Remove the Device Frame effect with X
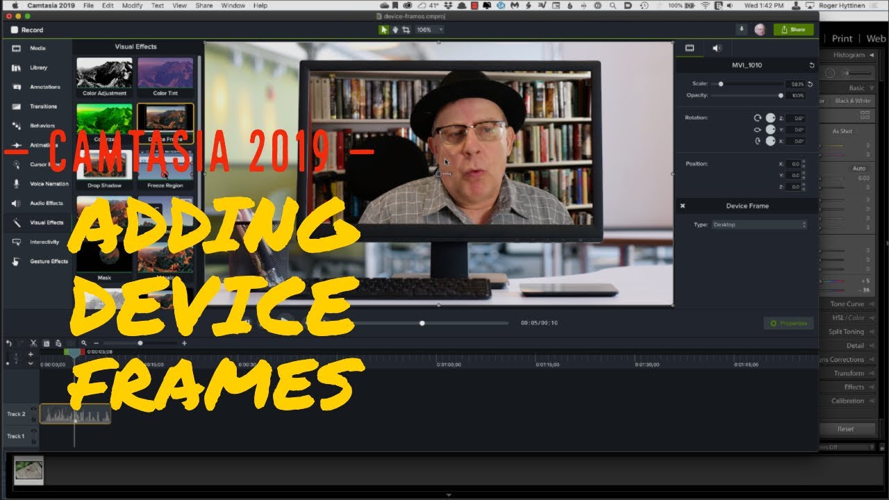Viewport: 889px width, 500px height. 683,206
